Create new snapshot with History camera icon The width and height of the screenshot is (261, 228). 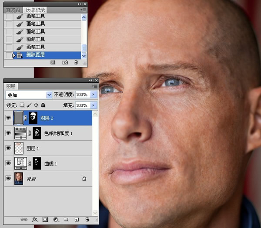click(65, 62)
